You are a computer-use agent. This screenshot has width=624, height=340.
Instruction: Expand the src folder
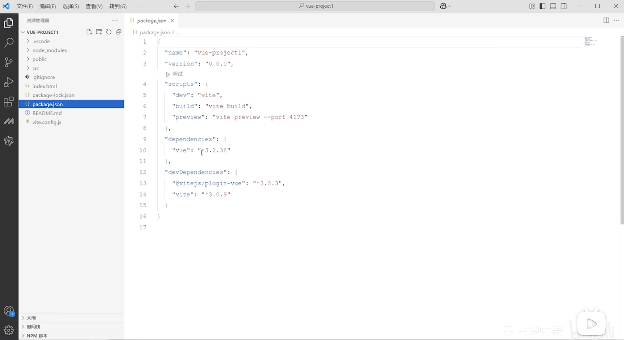click(35, 68)
